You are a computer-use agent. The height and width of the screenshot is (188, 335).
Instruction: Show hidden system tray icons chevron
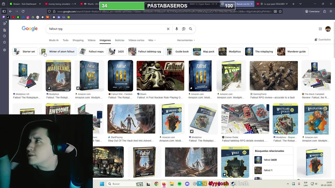click(x=288, y=184)
